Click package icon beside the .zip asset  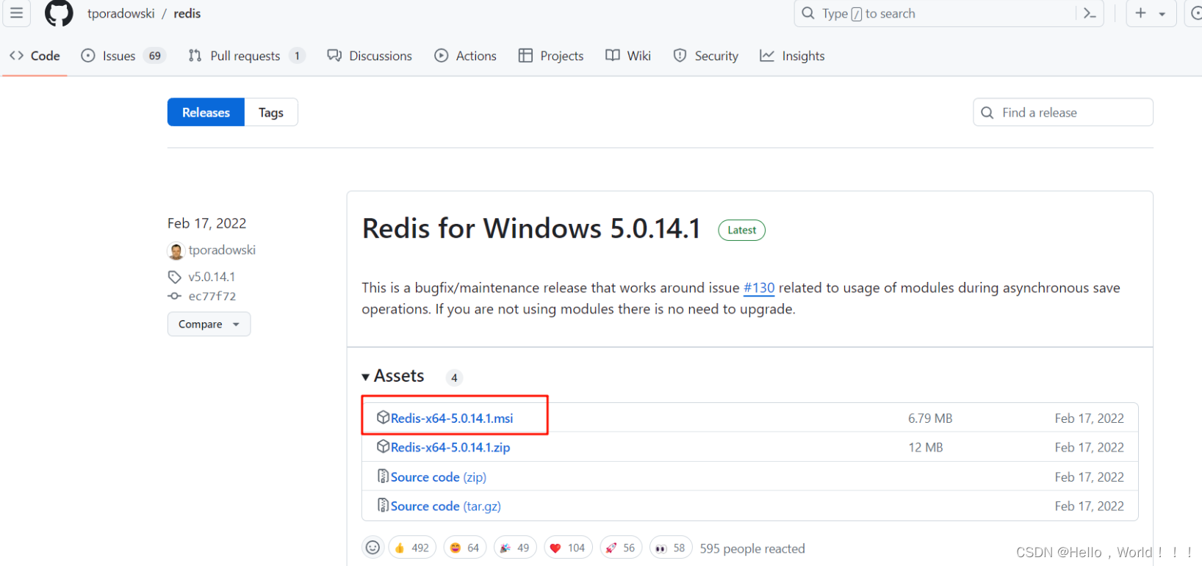point(383,446)
